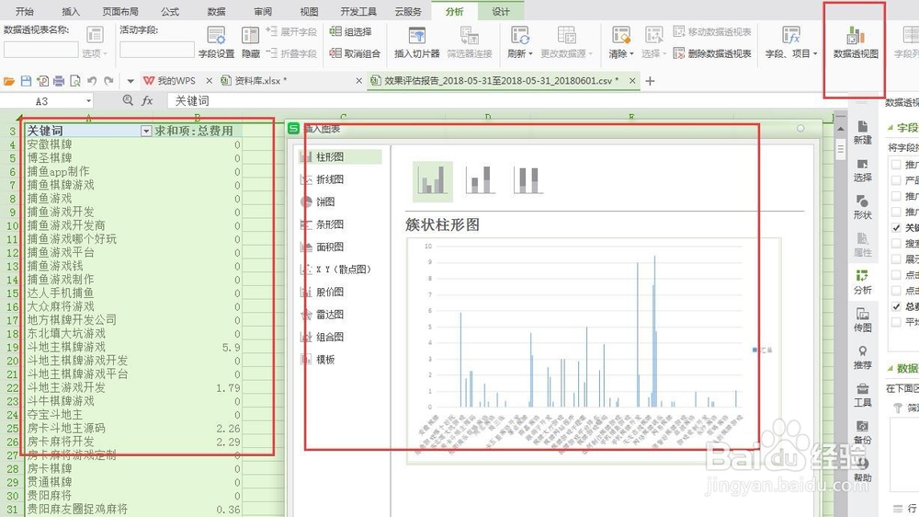The height and width of the screenshot is (517, 919).
Task: Click the 数据透视表名称 input box
Action: [40, 51]
